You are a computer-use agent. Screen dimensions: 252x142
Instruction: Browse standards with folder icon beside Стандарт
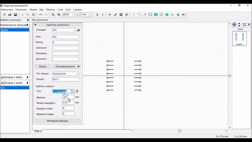tap(78, 30)
